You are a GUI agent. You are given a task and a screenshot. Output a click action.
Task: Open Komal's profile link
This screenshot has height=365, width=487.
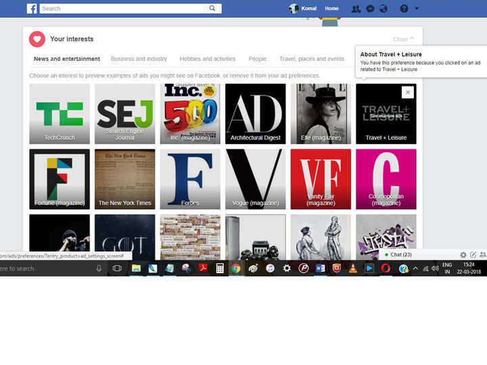303,9
